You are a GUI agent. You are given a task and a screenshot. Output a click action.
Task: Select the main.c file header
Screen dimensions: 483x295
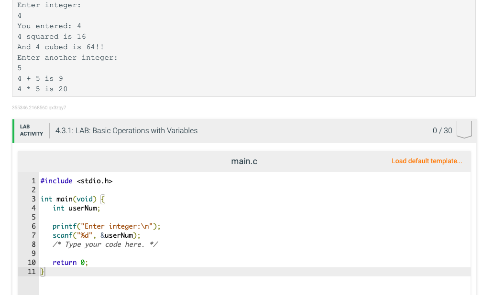[244, 161]
